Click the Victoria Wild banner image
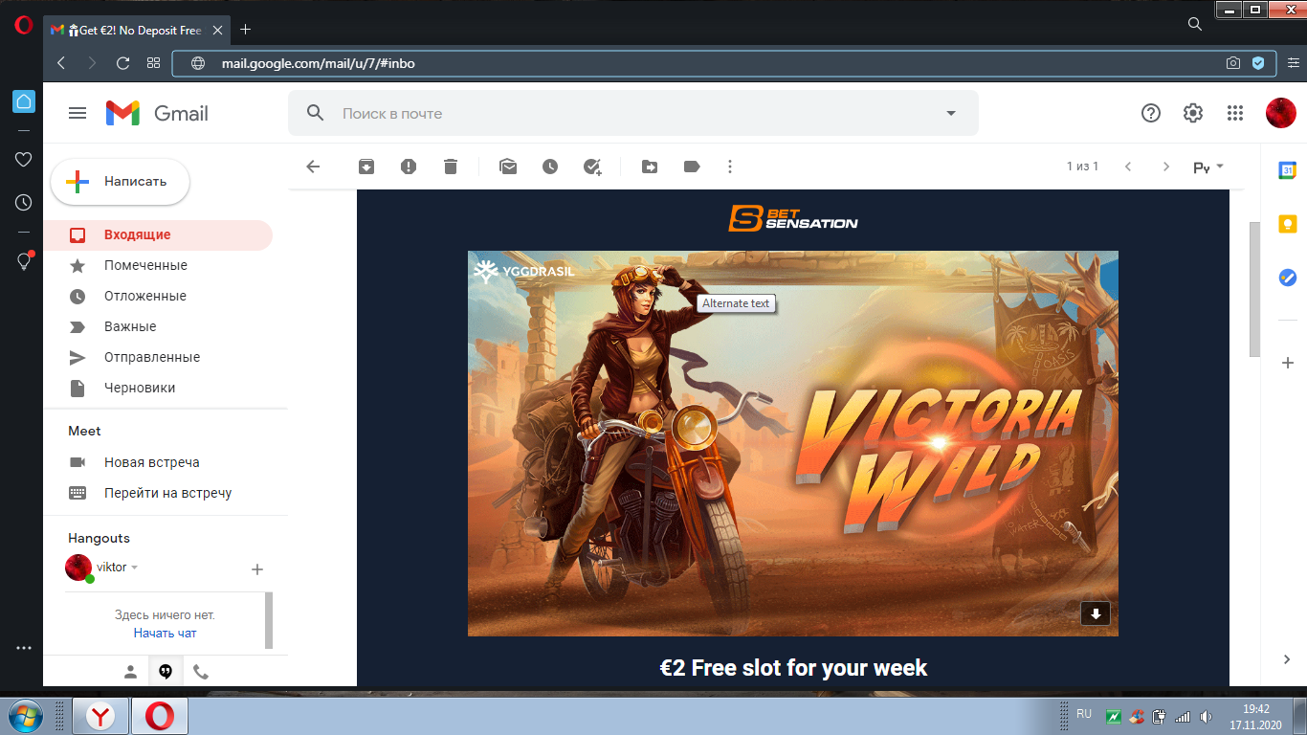1307x735 pixels. tap(792, 443)
